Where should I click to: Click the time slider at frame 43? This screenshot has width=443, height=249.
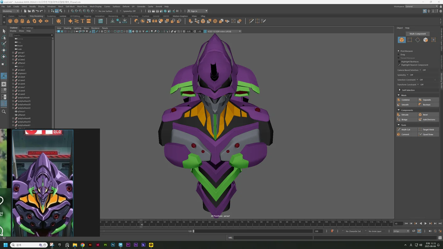coord(142,223)
